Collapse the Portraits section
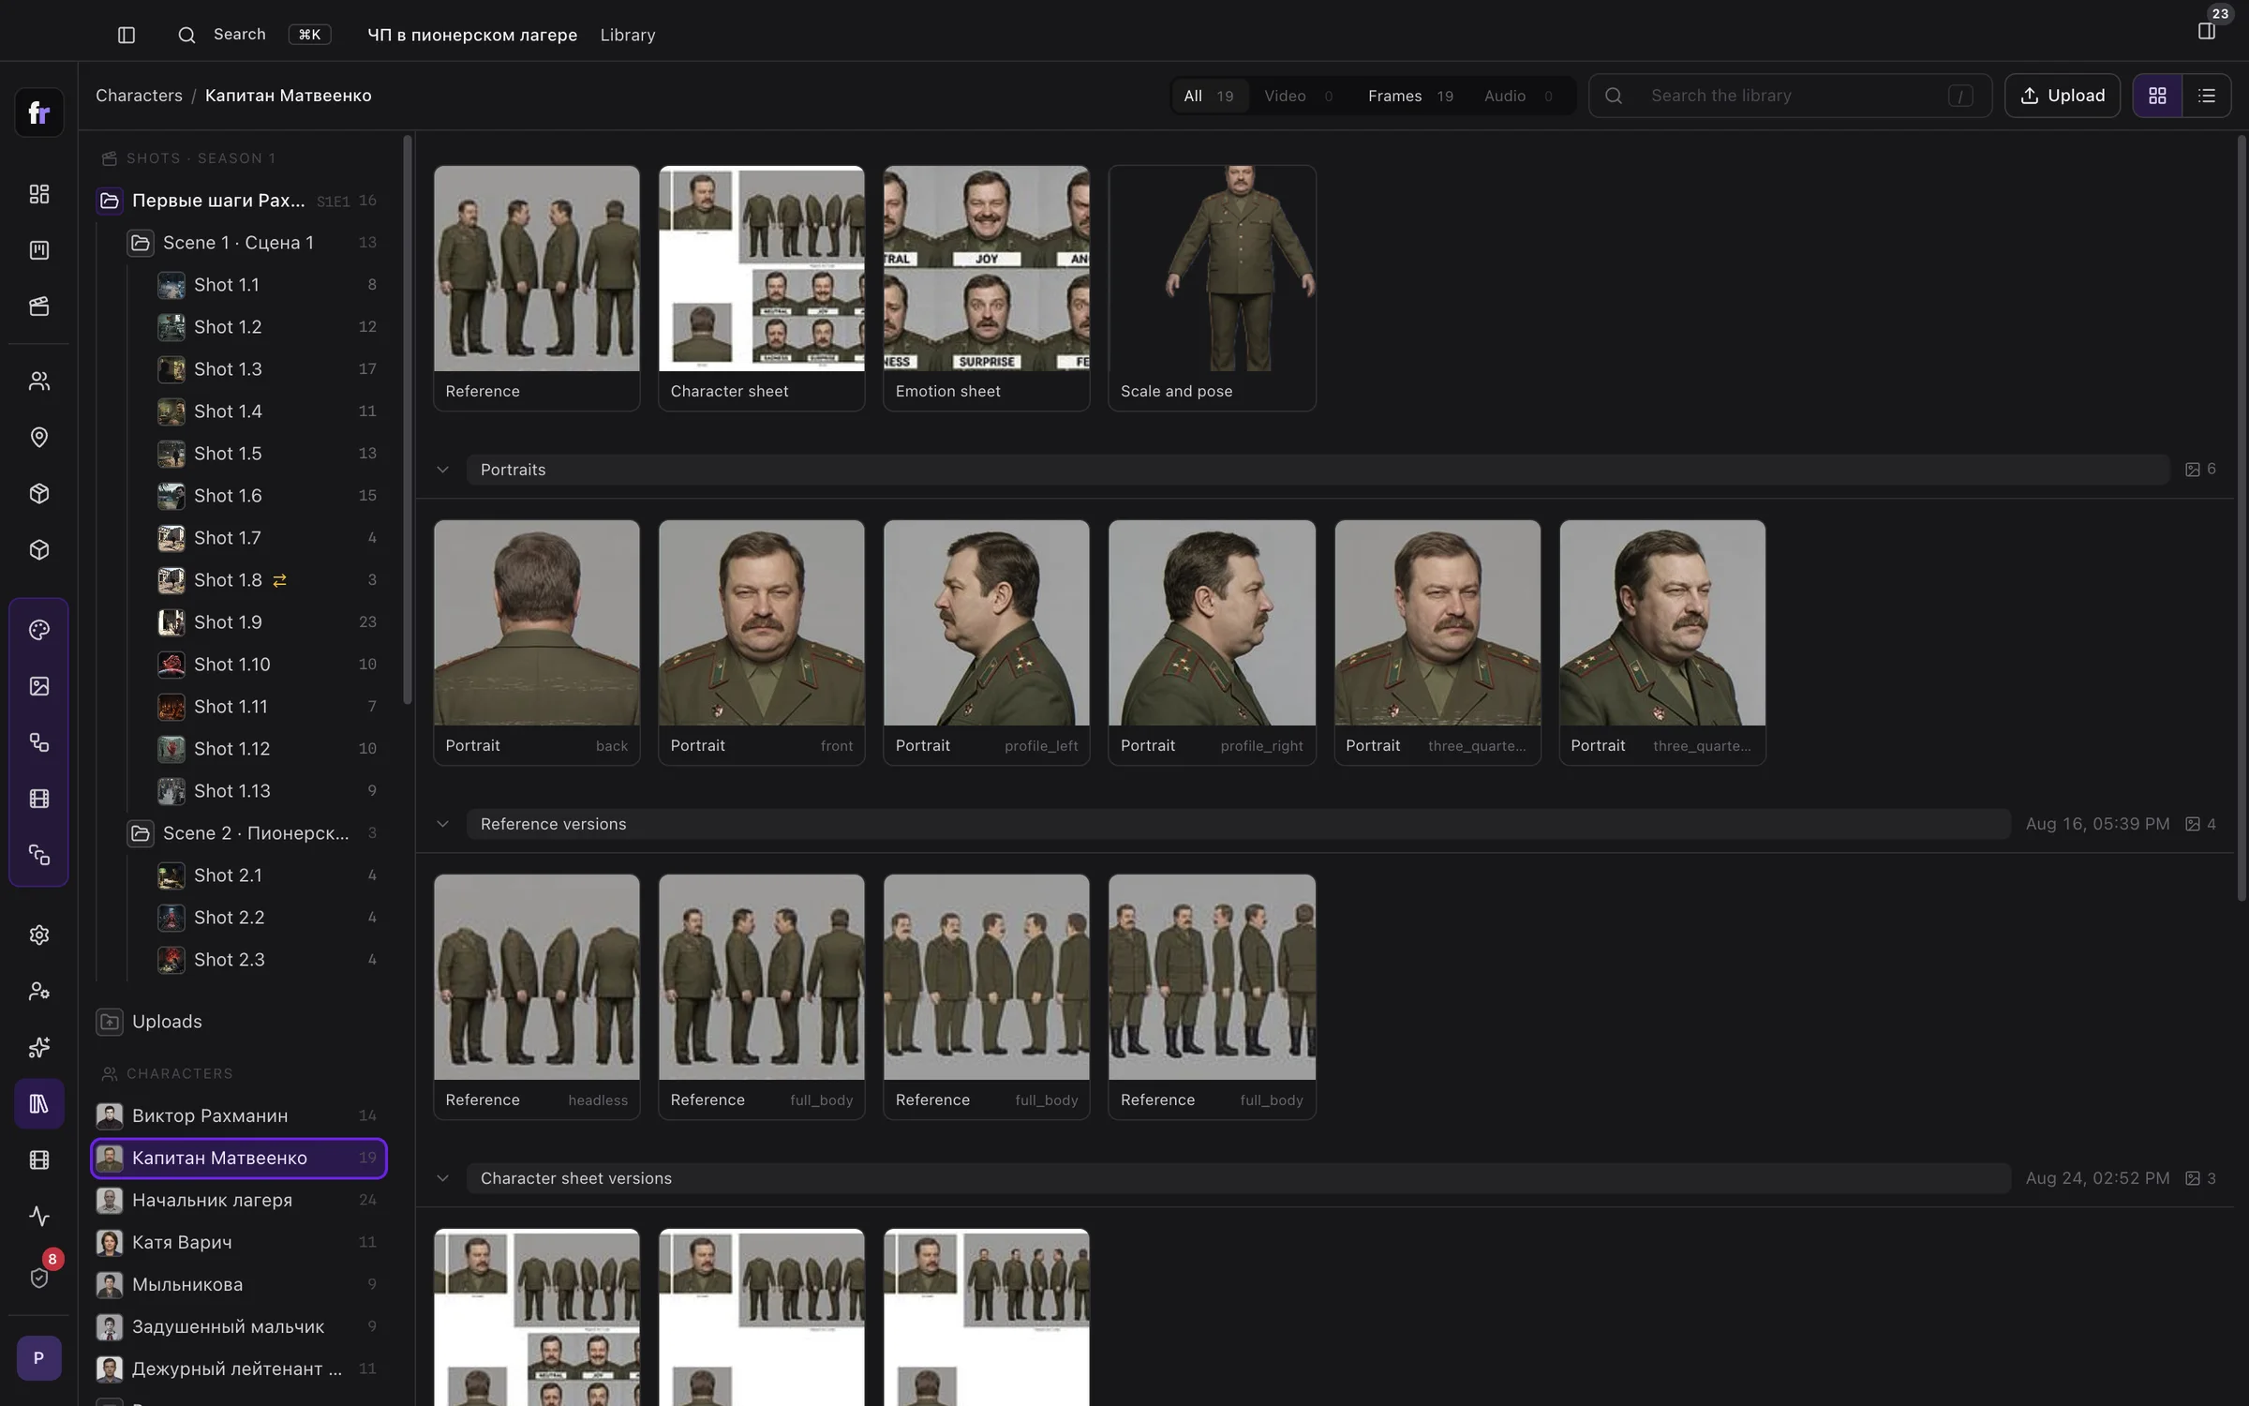This screenshot has height=1406, width=2249. click(442, 470)
